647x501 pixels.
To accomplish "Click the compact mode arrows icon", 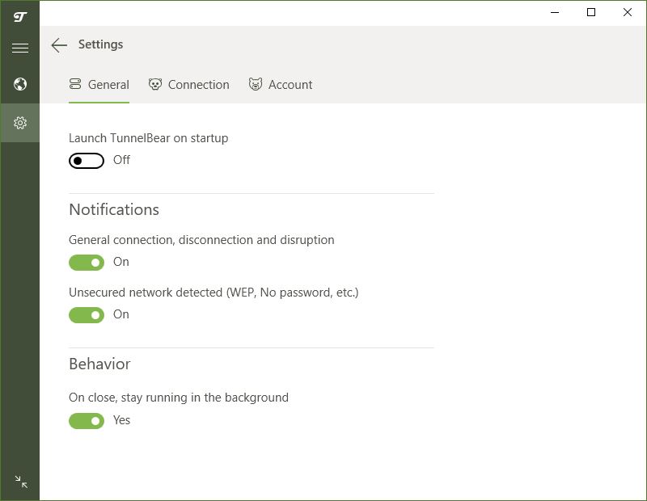I will (x=21, y=482).
